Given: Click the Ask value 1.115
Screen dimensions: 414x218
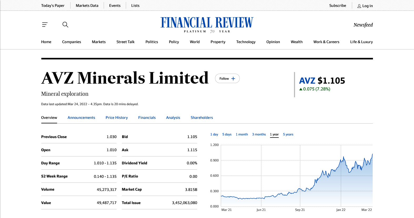Looking at the screenshot, I should [x=192, y=150].
